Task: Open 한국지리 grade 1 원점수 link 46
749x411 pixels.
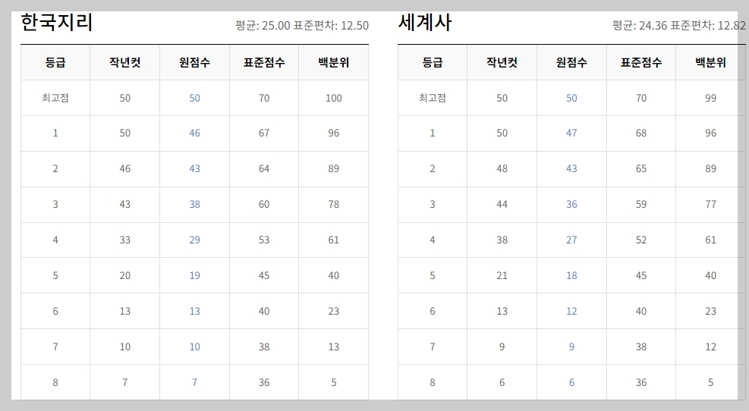Action: coord(194,133)
